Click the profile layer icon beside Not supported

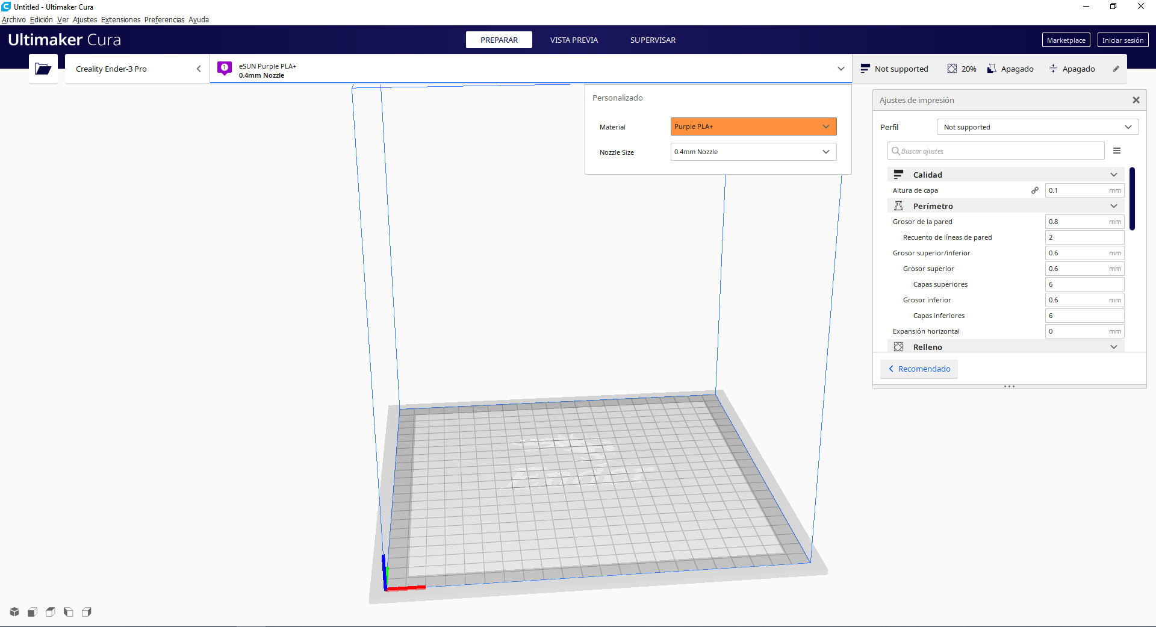tap(865, 69)
